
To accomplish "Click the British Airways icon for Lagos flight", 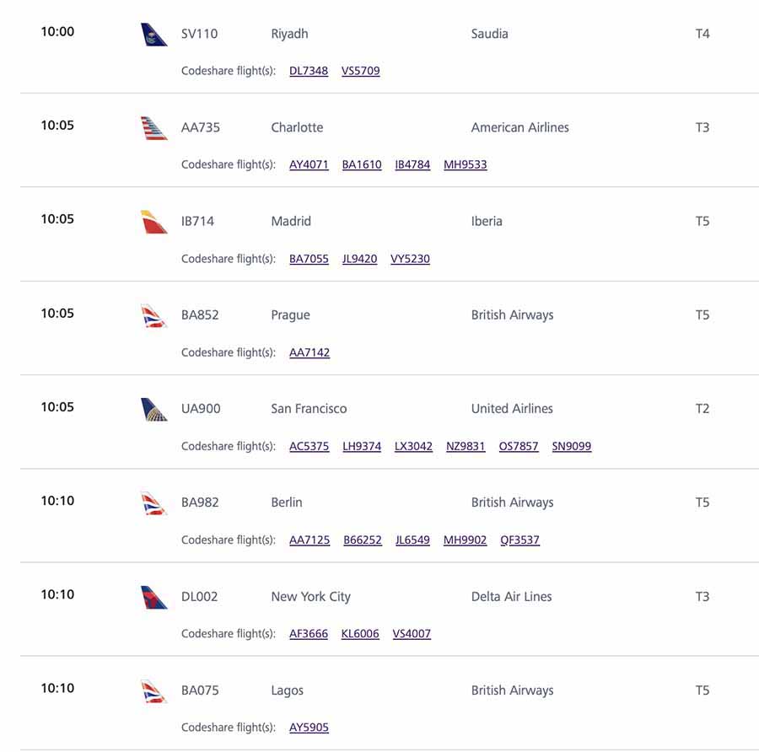I will coord(154,691).
